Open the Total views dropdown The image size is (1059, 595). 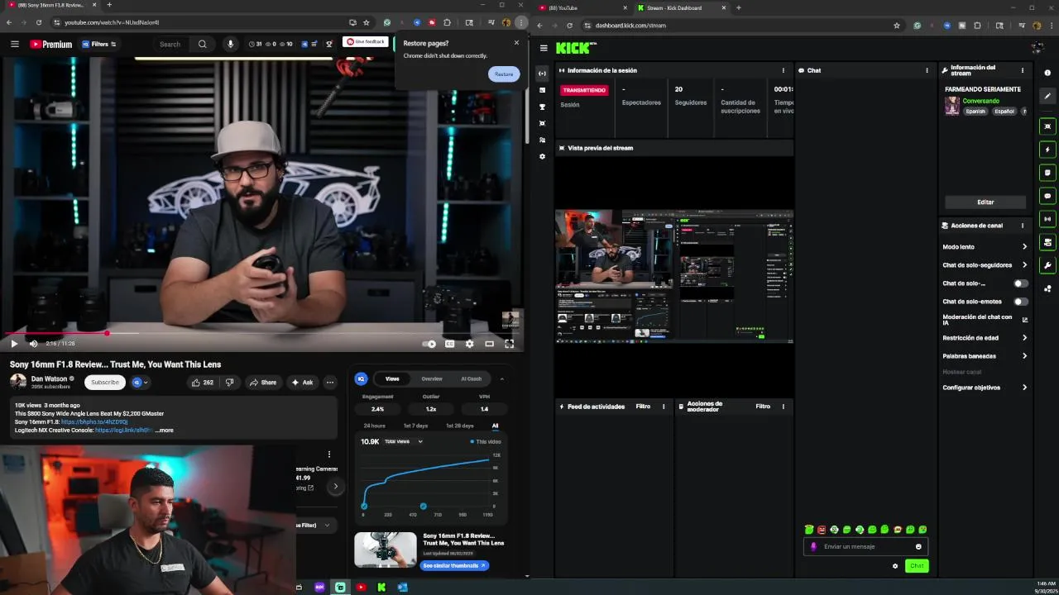[x=404, y=441]
